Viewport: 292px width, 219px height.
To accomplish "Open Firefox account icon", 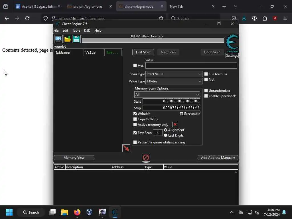I will point(254,18).
